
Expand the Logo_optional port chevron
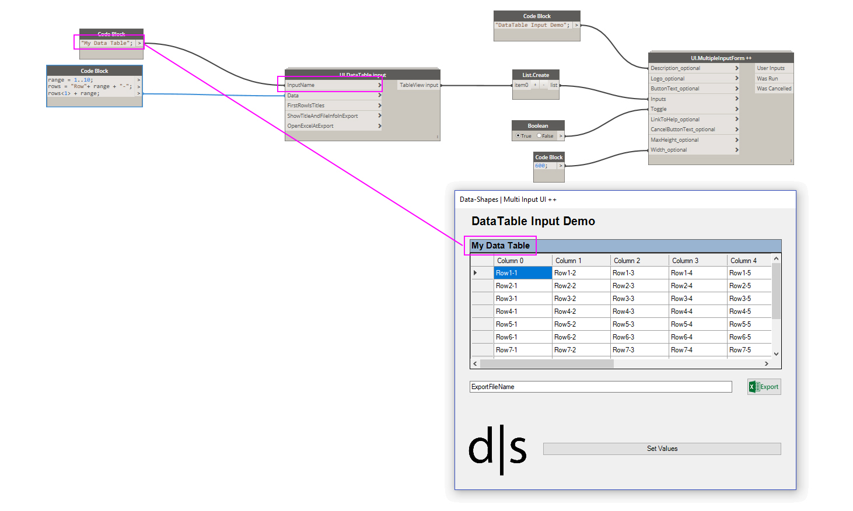tap(736, 78)
